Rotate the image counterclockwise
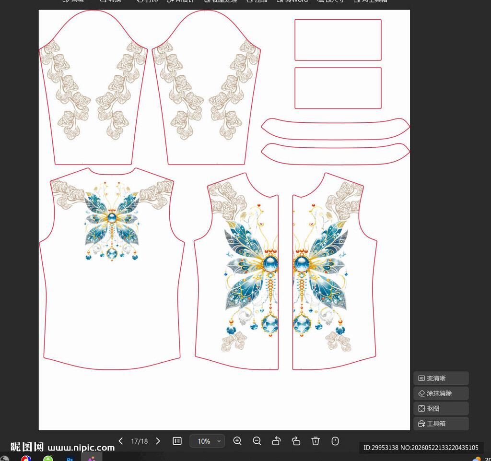This screenshot has width=491, height=461. [x=276, y=441]
